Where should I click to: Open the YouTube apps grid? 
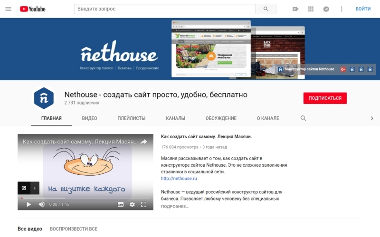pos(311,9)
